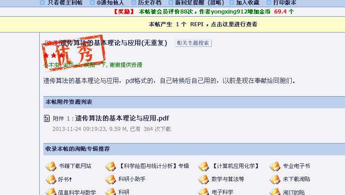
Task: Open the 相关主题搜索 button
Action: pos(193,43)
